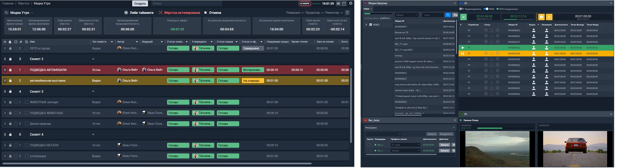
Task: Click the lock icon in table header
Action: pyautogui.click(x=10, y=42)
